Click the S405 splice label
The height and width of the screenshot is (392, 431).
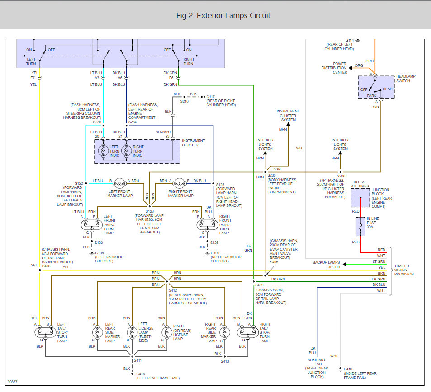point(274,262)
